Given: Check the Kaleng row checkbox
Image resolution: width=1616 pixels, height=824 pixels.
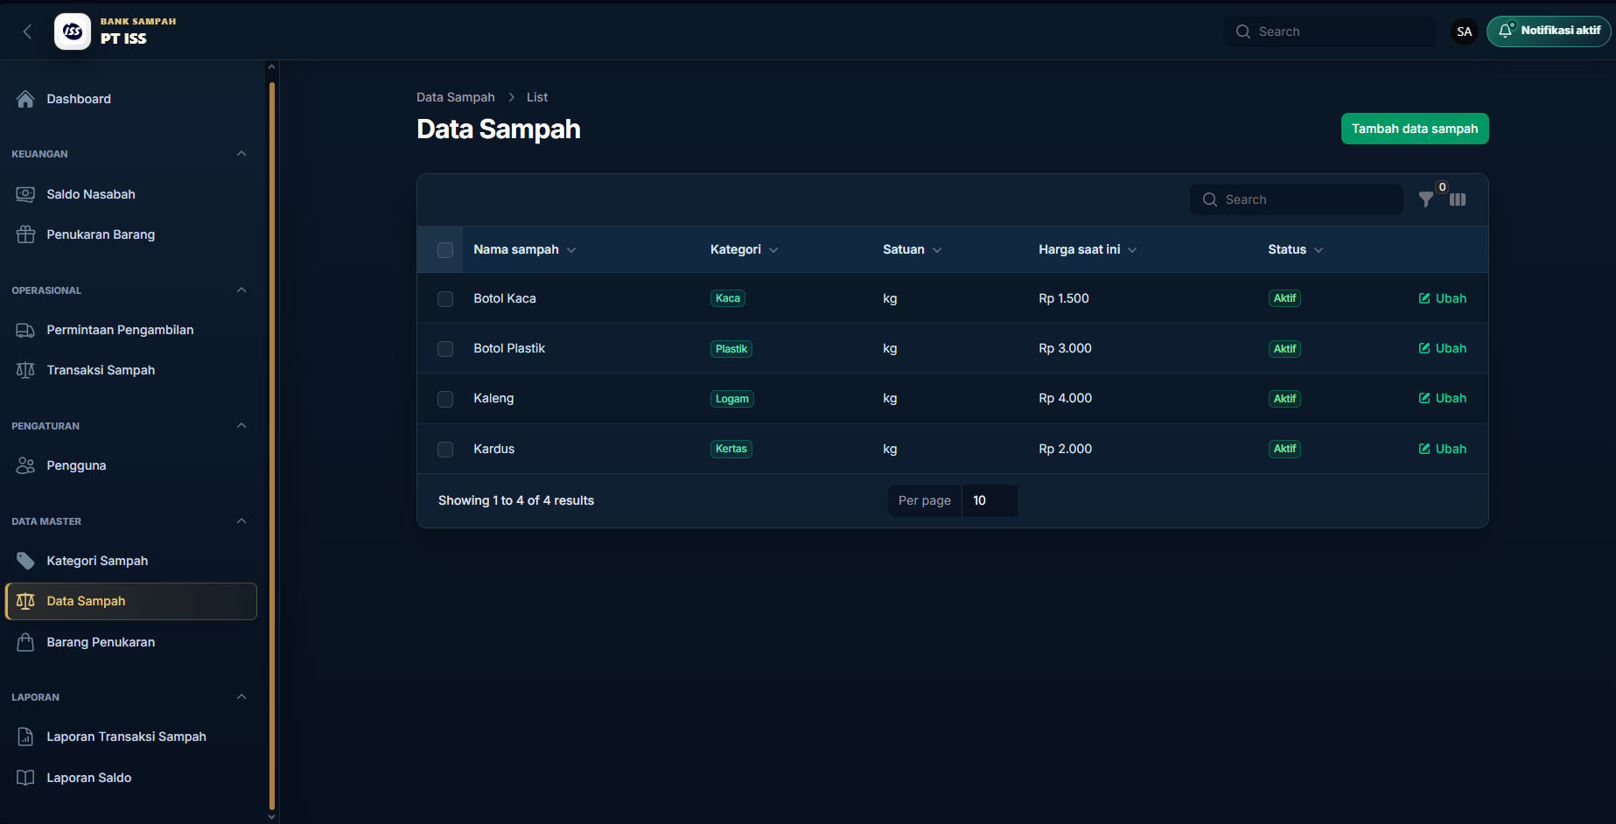Looking at the screenshot, I should coord(445,399).
